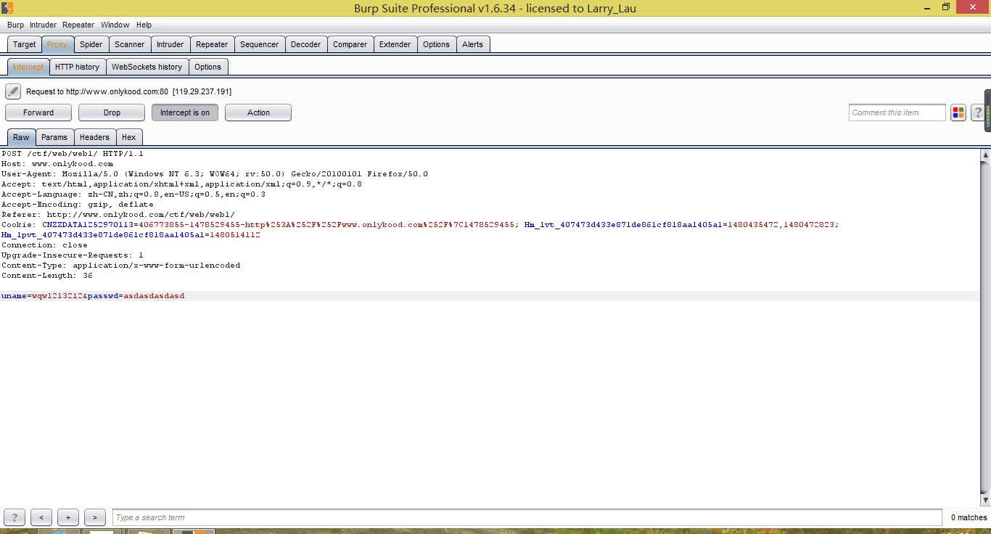Go to next search match with > button
991x534 pixels.
(95, 517)
